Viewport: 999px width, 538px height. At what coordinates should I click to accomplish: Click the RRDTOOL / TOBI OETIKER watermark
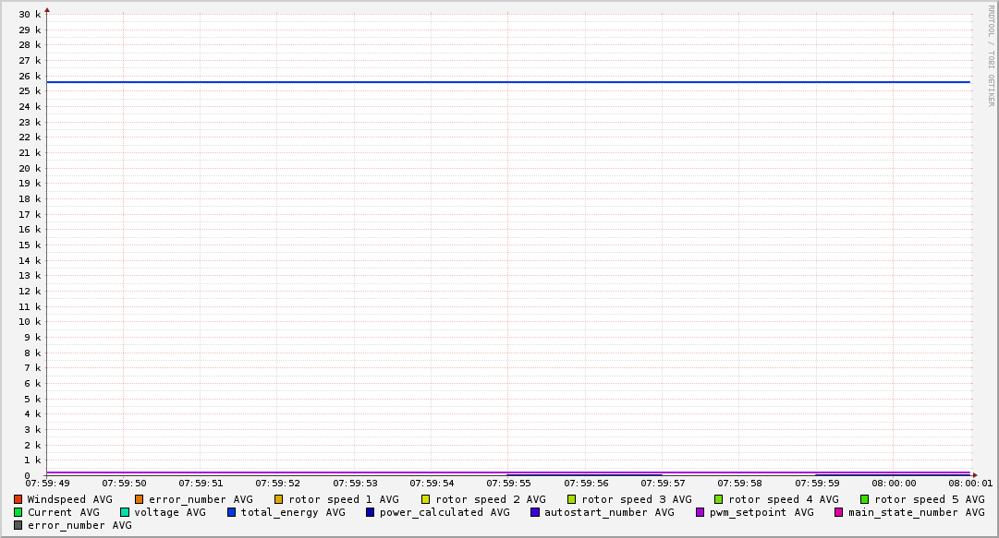[x=991, y=55]
